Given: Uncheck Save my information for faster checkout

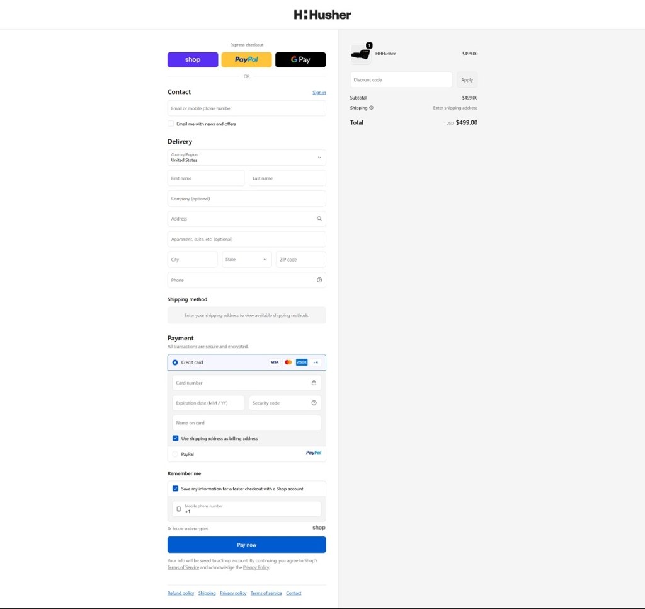Looking at the screenshot, I should [175, 489].
